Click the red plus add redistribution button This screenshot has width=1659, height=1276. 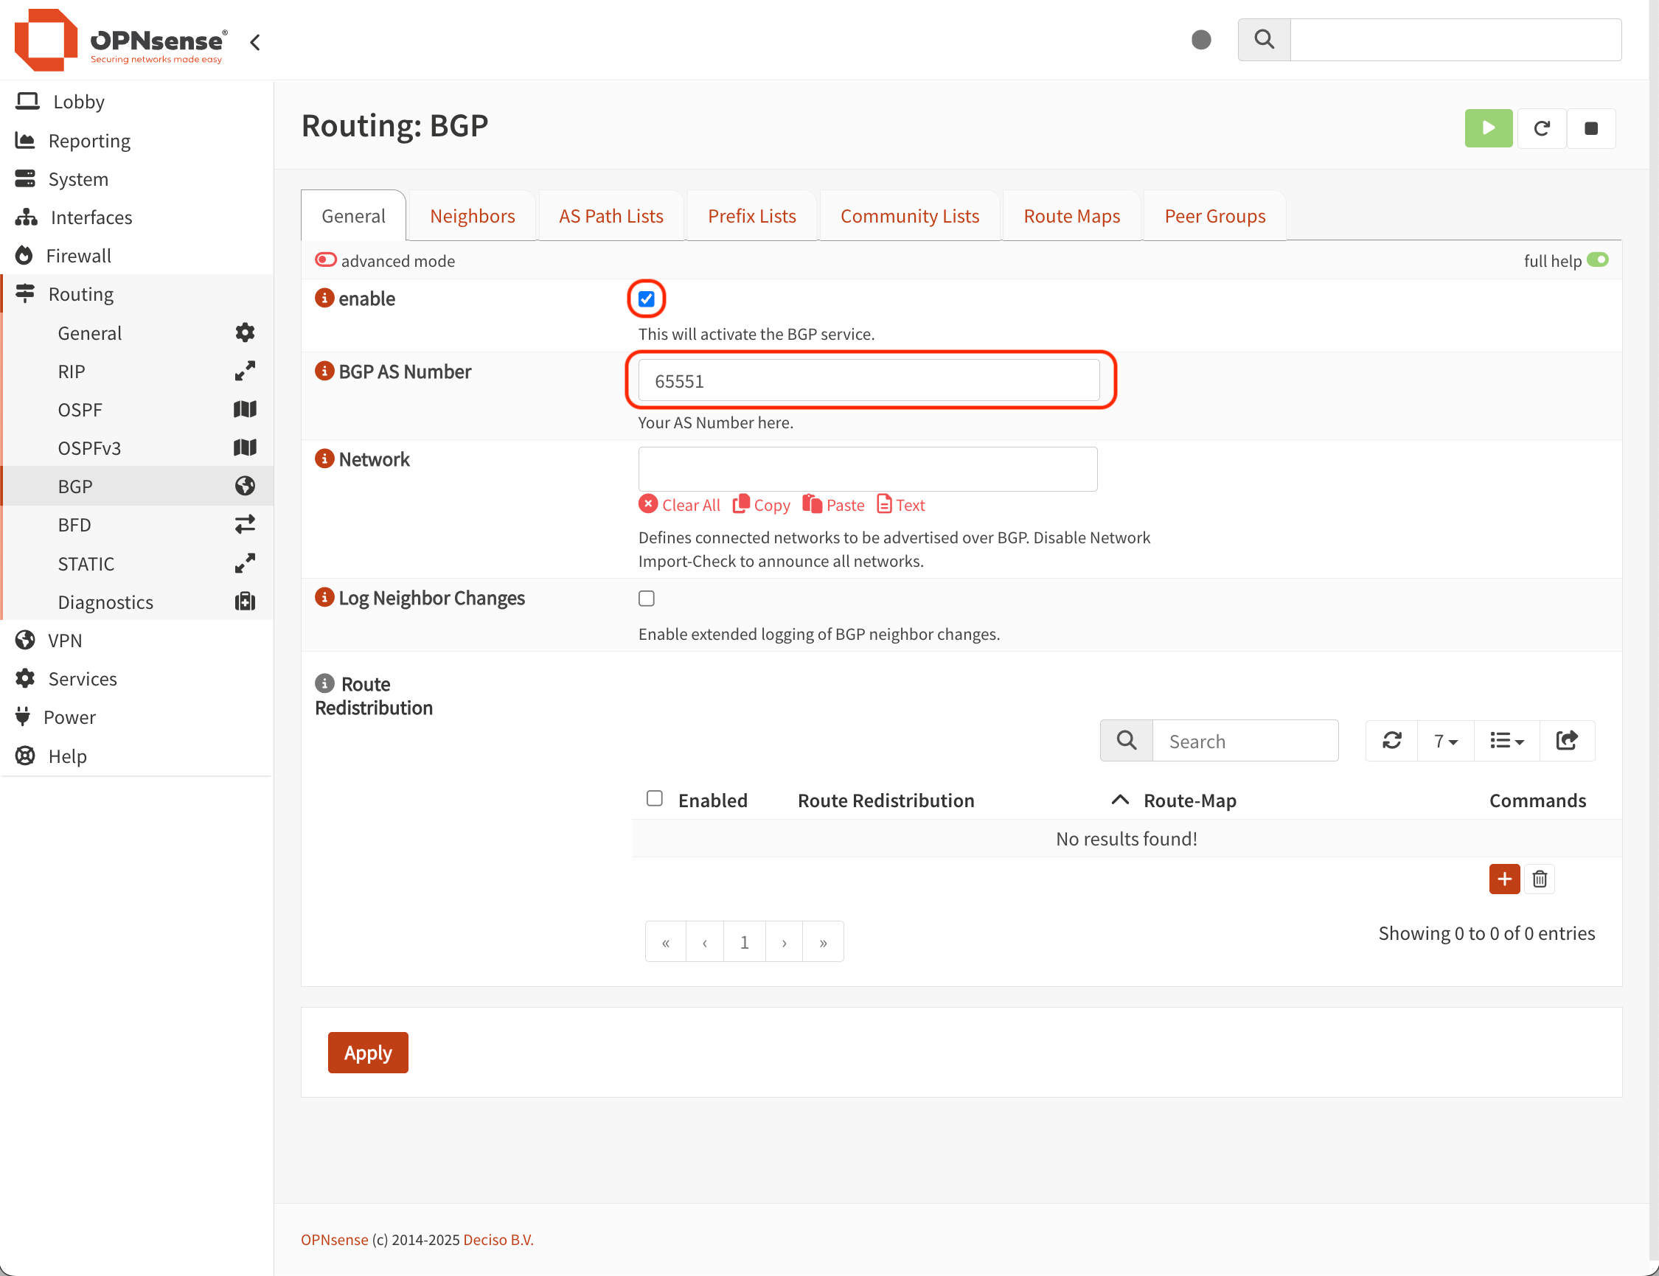coord(1503,879)
